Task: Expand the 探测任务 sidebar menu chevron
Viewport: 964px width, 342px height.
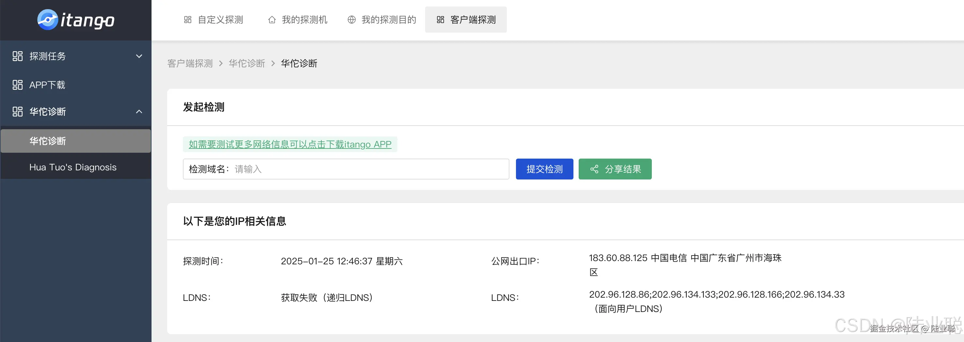Action: pos(139,56)
